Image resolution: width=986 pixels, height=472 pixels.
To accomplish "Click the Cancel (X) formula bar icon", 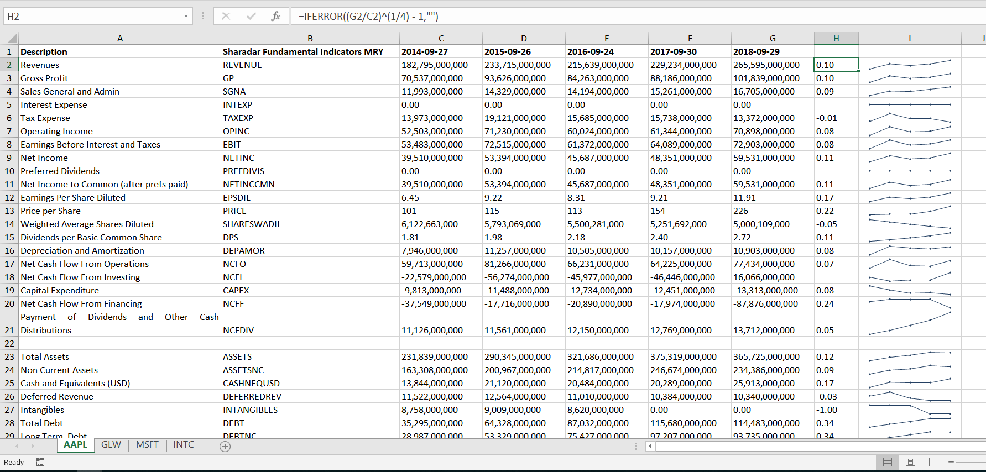I will click(x=226, y=16).
